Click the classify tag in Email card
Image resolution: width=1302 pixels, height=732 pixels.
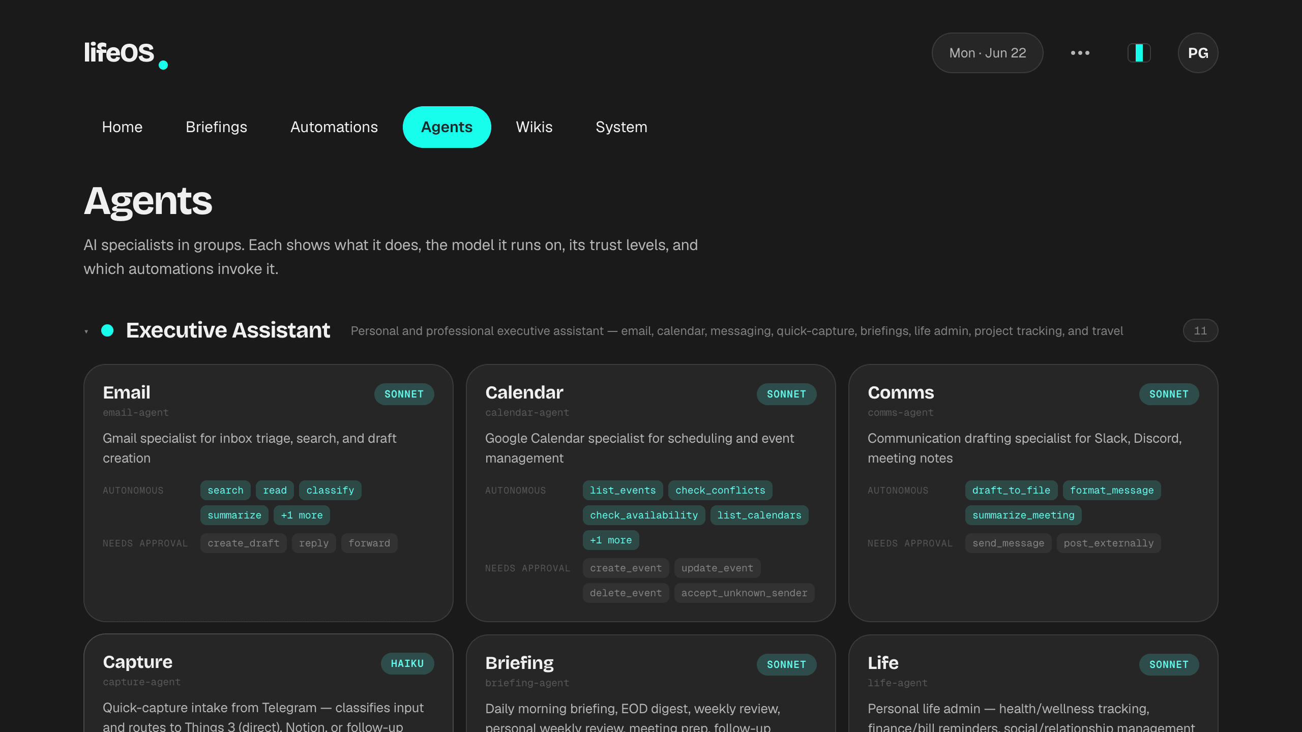(x=330, y=491)
